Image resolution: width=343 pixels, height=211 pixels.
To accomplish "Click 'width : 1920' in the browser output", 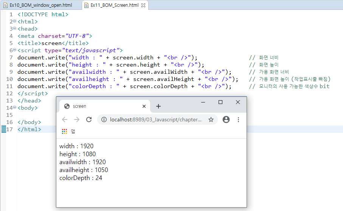I will (x=76, y=146).
